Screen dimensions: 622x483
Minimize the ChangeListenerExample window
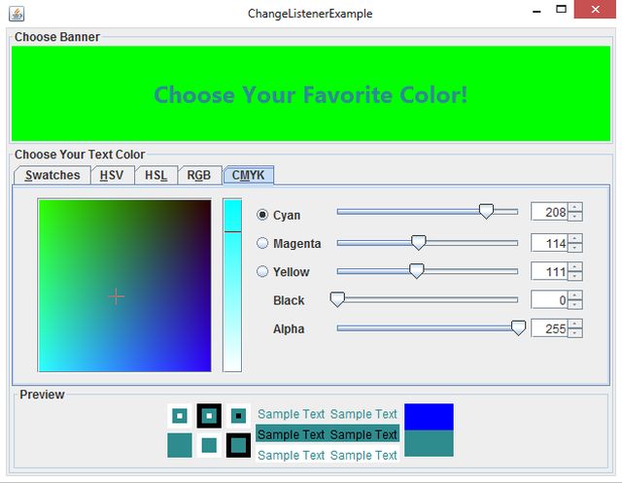(x=536, y=11)
